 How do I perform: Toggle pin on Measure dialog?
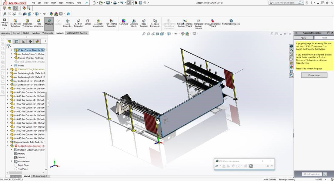267,166
